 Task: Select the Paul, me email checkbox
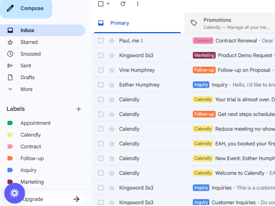(101, 41)
